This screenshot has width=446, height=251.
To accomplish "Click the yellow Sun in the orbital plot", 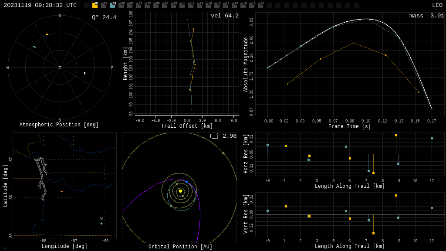I will click(180, 191).
